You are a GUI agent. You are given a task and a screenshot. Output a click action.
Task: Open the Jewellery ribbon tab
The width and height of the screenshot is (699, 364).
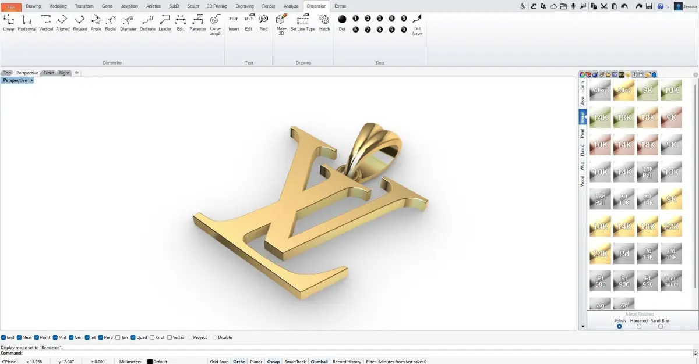point(129,6)
